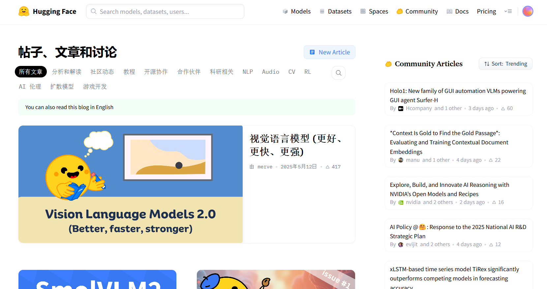Click the merve author icon
The height and width of the screenshot is (289, 547).
(x=252, y=167)
